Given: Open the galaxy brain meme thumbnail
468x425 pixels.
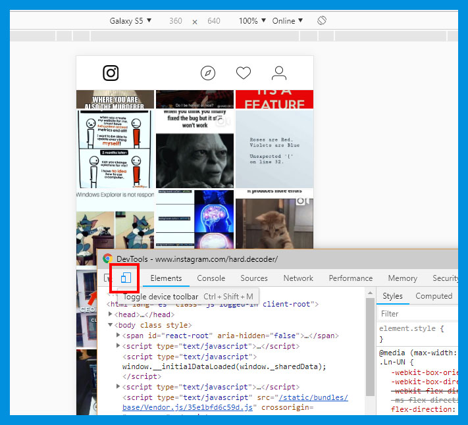Looking at the screenshot, I should coord(195,219).
